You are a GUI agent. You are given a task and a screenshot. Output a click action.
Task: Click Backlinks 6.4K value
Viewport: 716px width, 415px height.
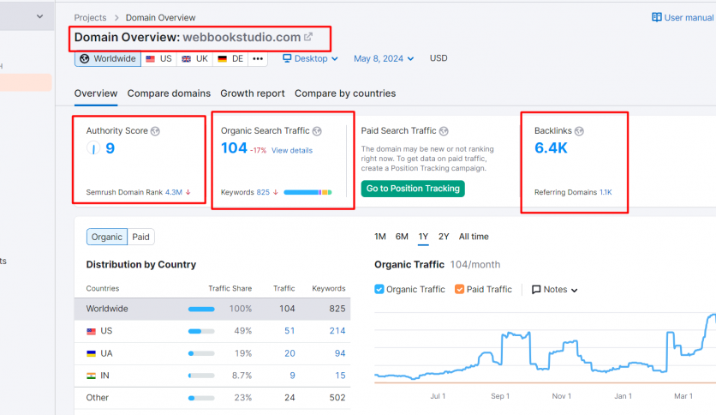pos(551,148)
